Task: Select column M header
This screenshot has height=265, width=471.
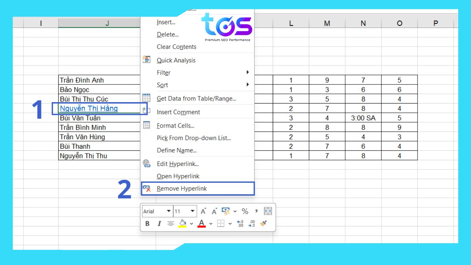Action: (x=327, y=23)
